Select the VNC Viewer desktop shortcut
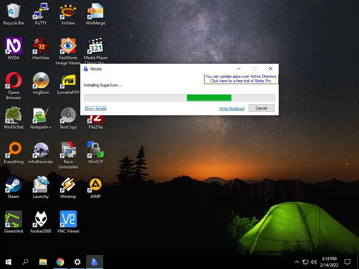 pos(68,222)
